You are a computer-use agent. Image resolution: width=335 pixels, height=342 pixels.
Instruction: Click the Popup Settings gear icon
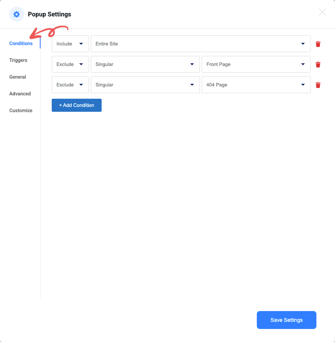pos(16,15)
